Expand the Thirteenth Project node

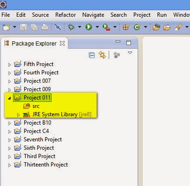[9, 165]
